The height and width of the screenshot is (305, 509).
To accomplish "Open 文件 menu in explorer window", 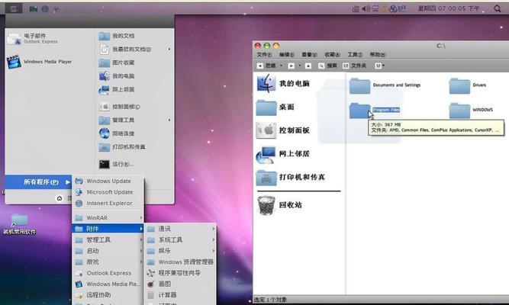I will (x=264, y=54).
